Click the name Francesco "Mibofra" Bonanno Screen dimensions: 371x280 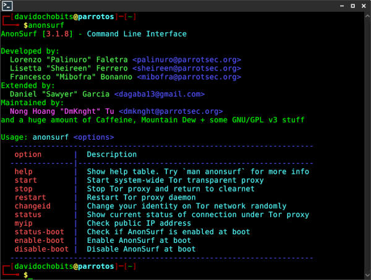pos(71,77)
